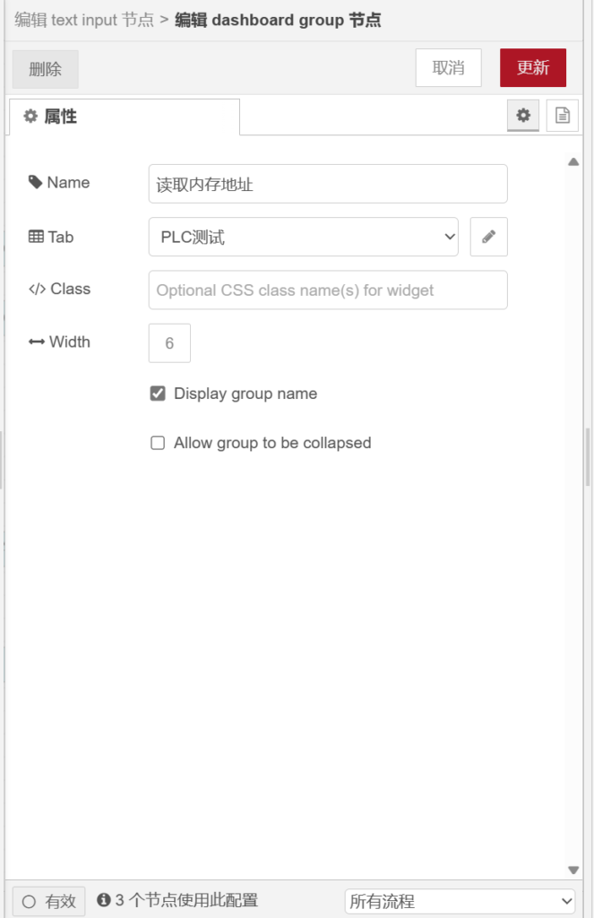Screen dimensions: 594x918
Task: Click the table icon beside Tab label
Action: 36,237
